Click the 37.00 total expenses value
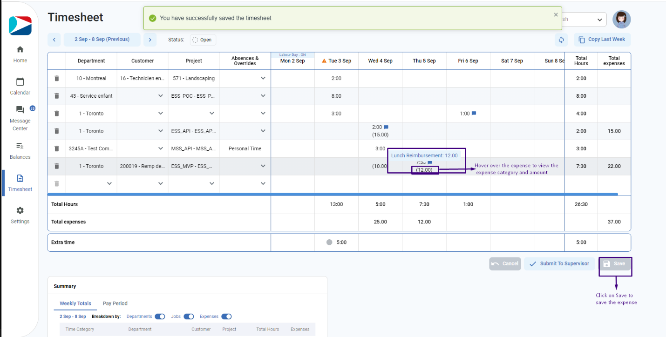 pos(614,222)
